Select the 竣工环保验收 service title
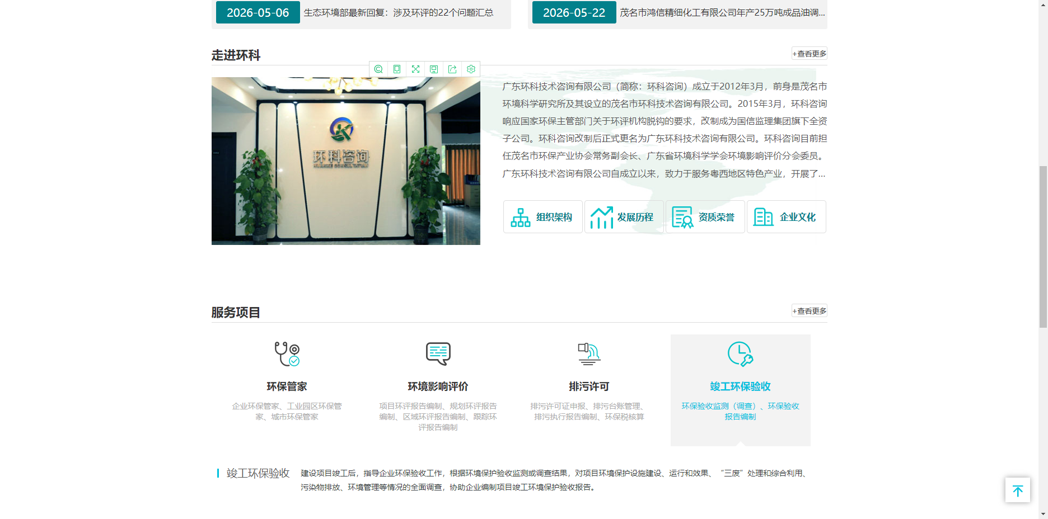Screen dimensions: 1048x519 click(x=740, y=386)
